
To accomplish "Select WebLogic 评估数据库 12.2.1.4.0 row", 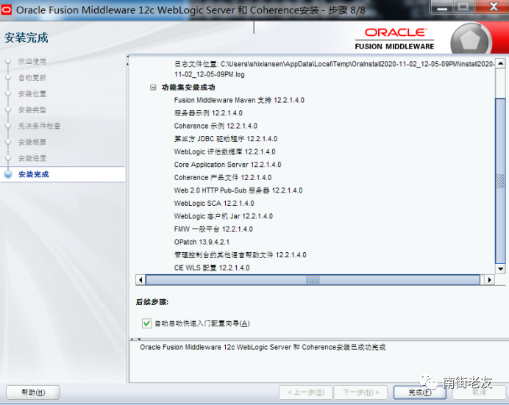I will click(x=224, y=151).
